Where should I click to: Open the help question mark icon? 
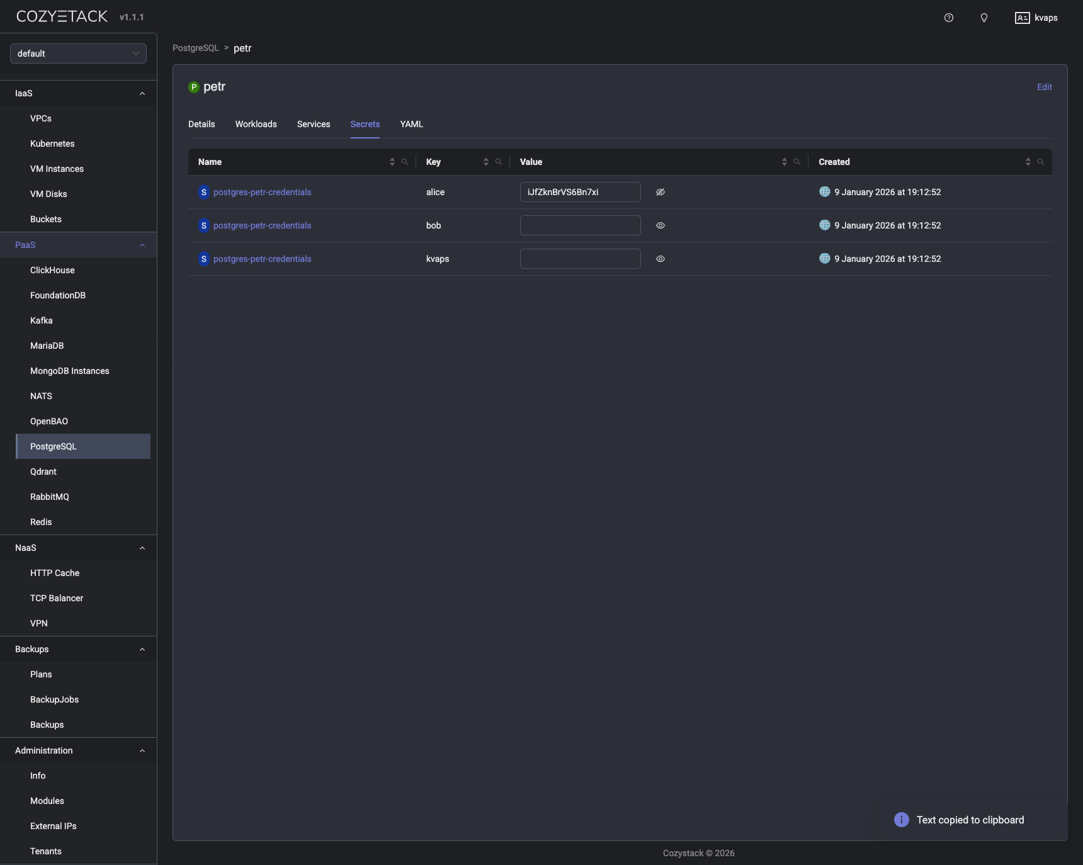(x=949, y=18)
